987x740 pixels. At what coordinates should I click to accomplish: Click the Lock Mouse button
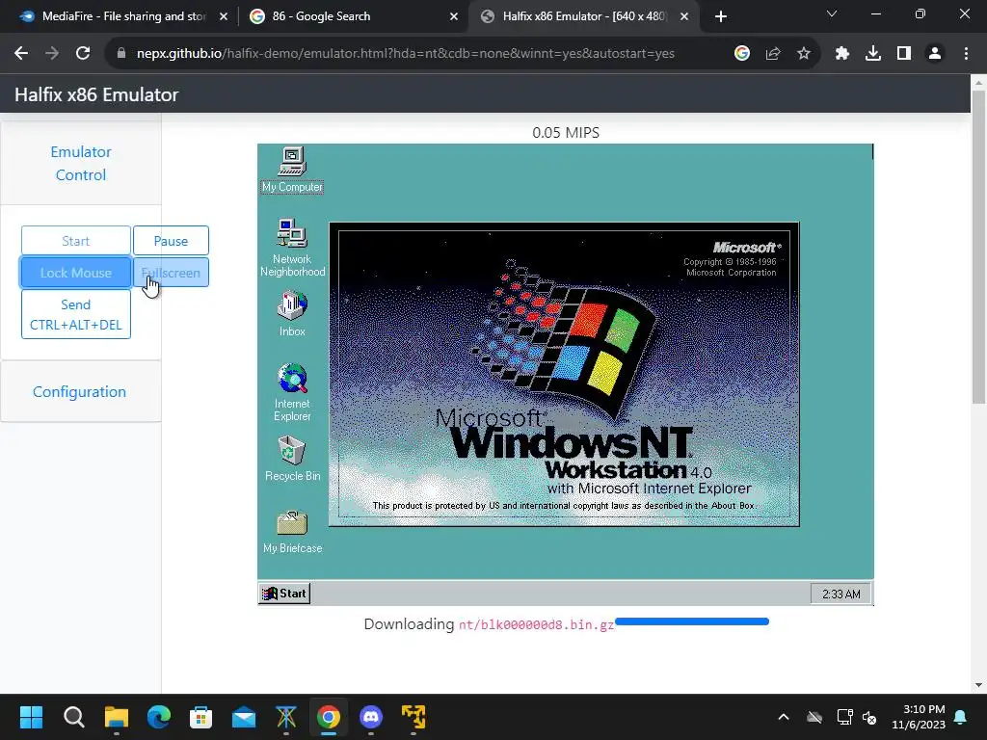pos(75,273)
